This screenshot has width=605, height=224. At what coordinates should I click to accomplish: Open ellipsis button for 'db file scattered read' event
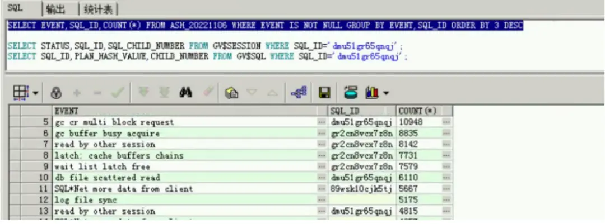click(x=322, y=178)
